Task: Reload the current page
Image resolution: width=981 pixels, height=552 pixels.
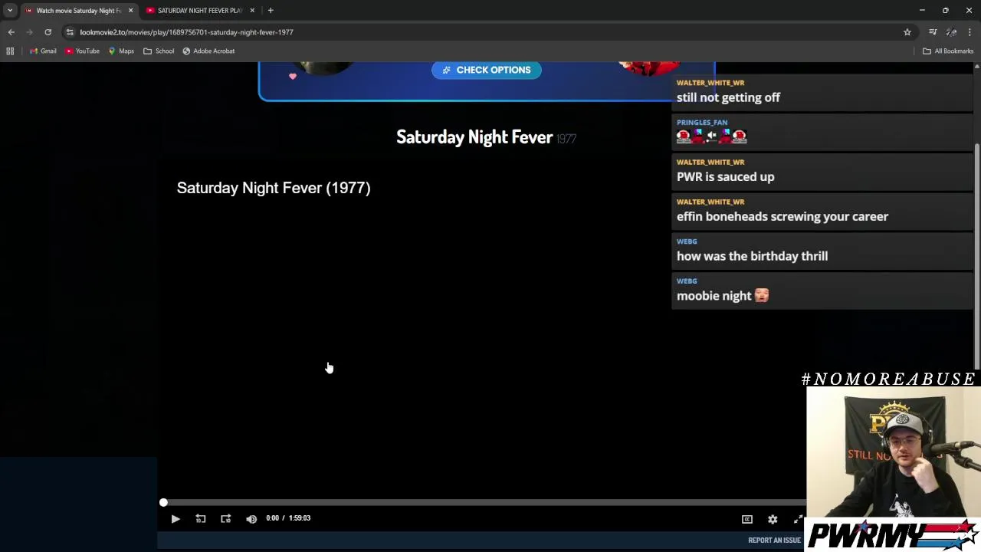Action: [x=48, y=32]
